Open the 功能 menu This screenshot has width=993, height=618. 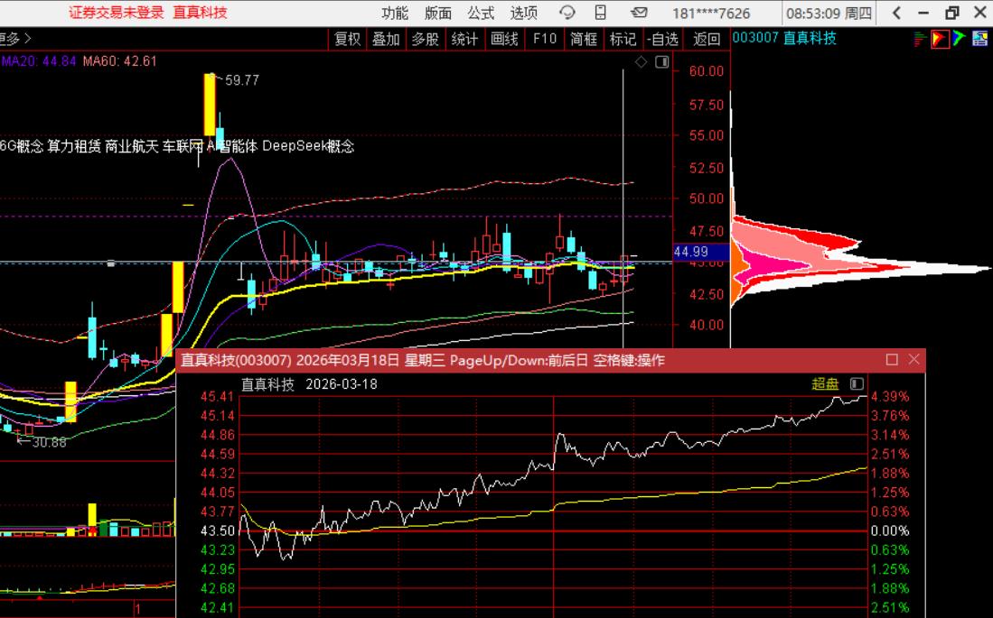(395, 13)
